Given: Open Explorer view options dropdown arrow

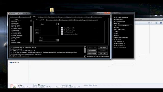Looking at the screenshot, I should click(152, 23).
